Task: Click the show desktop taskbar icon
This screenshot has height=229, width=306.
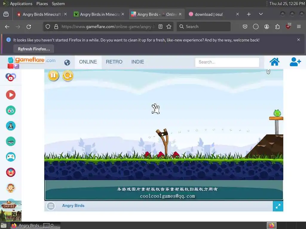Action: pyautogui.click(x=4, y=226)
